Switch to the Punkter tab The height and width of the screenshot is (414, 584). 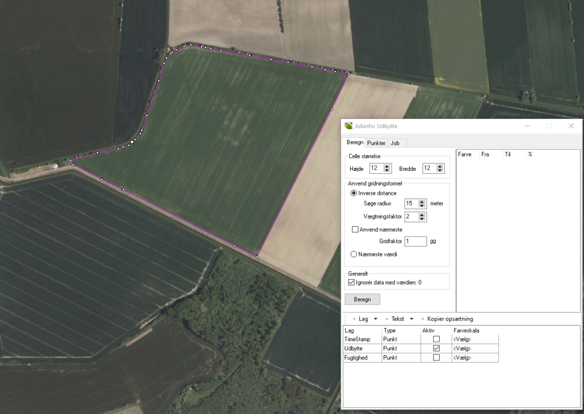(x=376, y=143)
